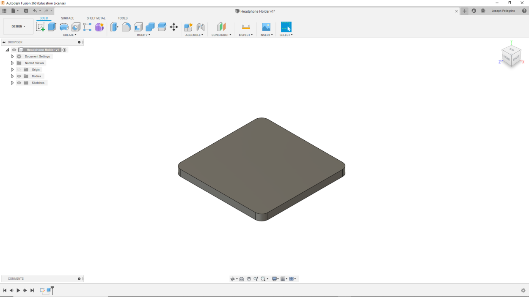Hide the Bodies folder

tap(19, 76)
